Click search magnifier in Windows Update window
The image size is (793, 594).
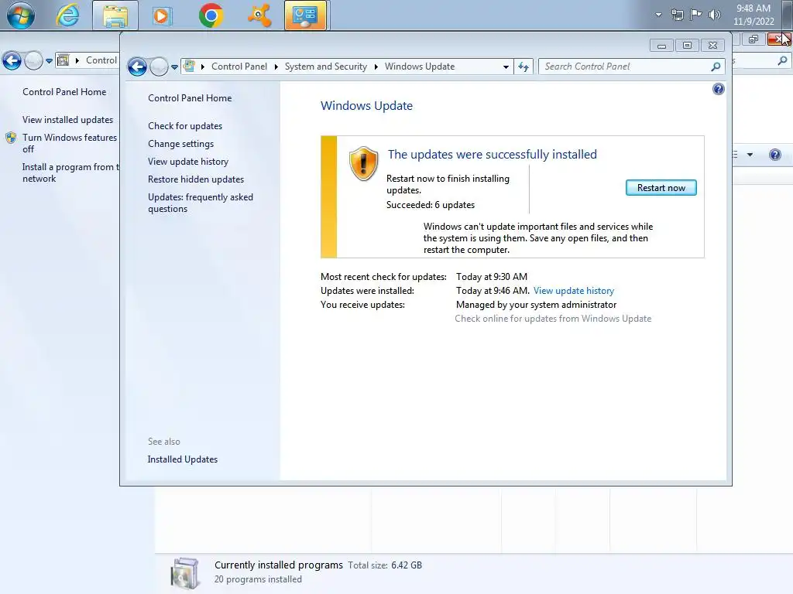tap(716, 67)
